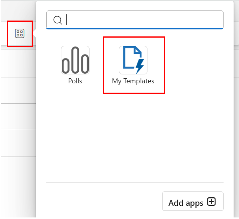239x219 pixels.
Task: Click the Polls text label
Action: (x=75, y=81)
